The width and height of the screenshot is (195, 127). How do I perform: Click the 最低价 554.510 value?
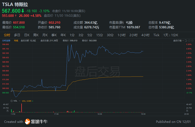tap(19, 27)
